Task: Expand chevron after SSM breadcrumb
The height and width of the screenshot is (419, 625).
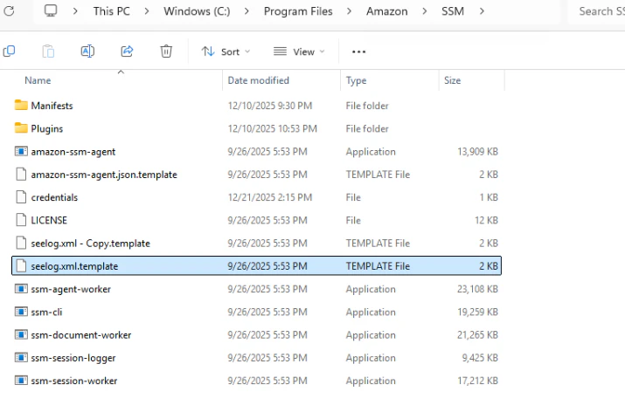Action: (482, 11)
